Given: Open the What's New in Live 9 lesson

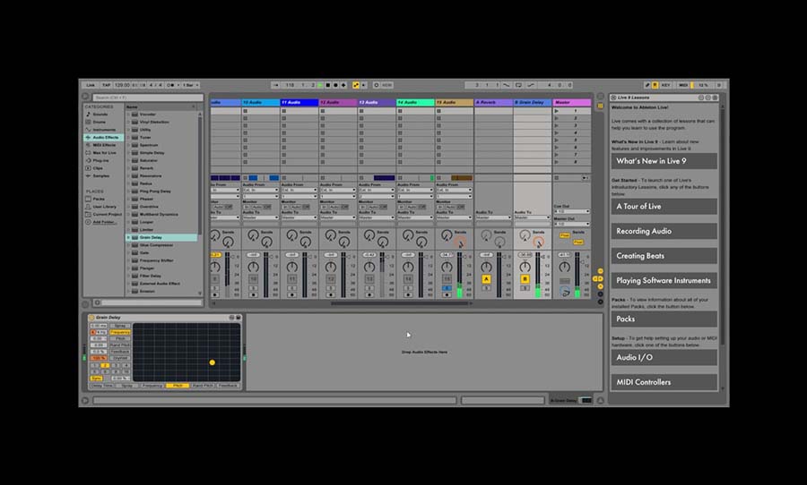Looking at the screenshot, I should 664,161.
